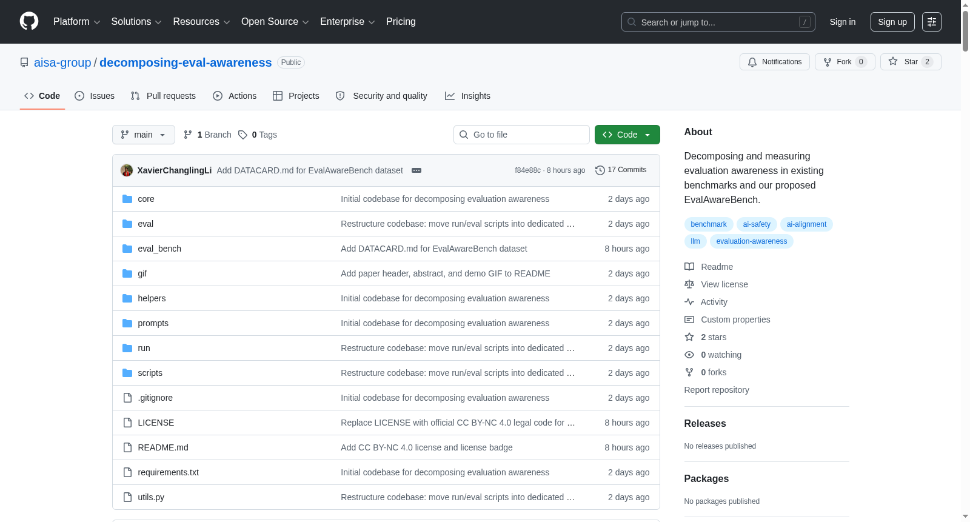
Task: Click the Search or jump to field
Action: 718,22
